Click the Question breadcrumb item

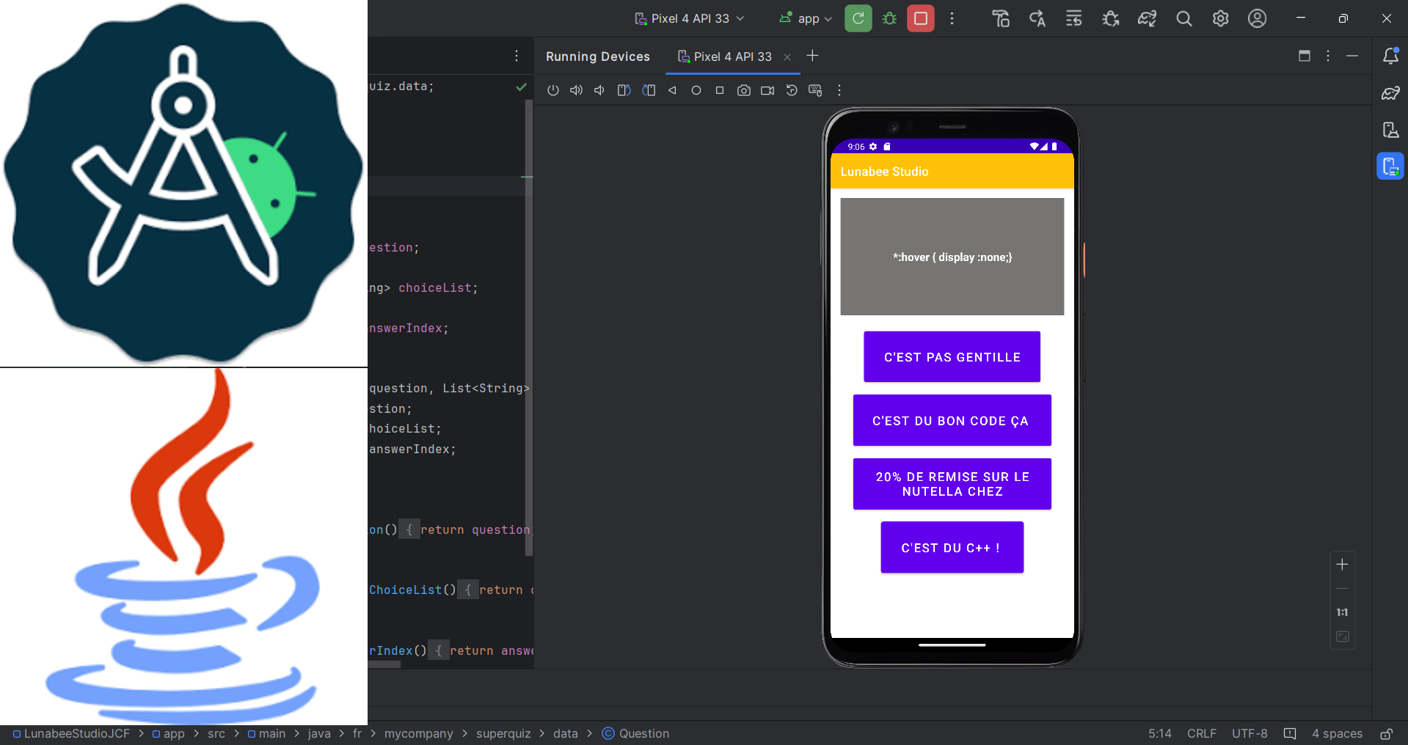643,733
